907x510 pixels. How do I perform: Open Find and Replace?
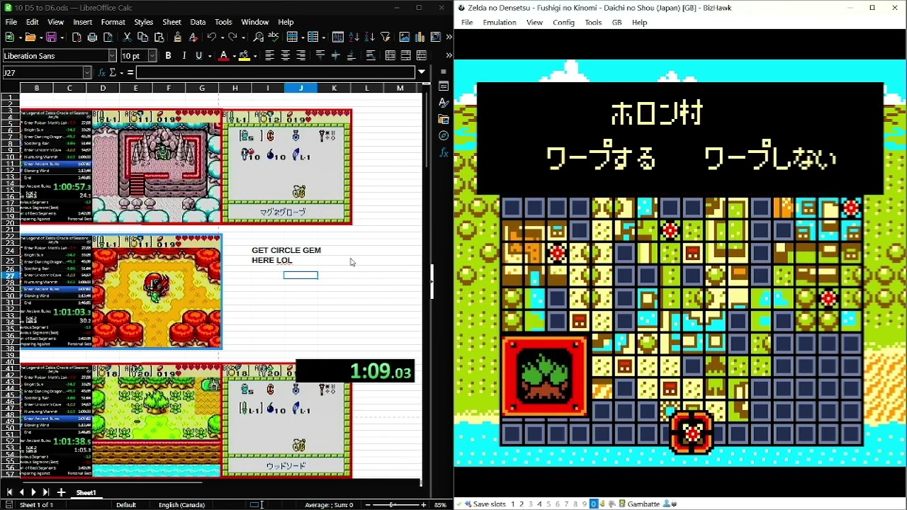coord(258,37)
